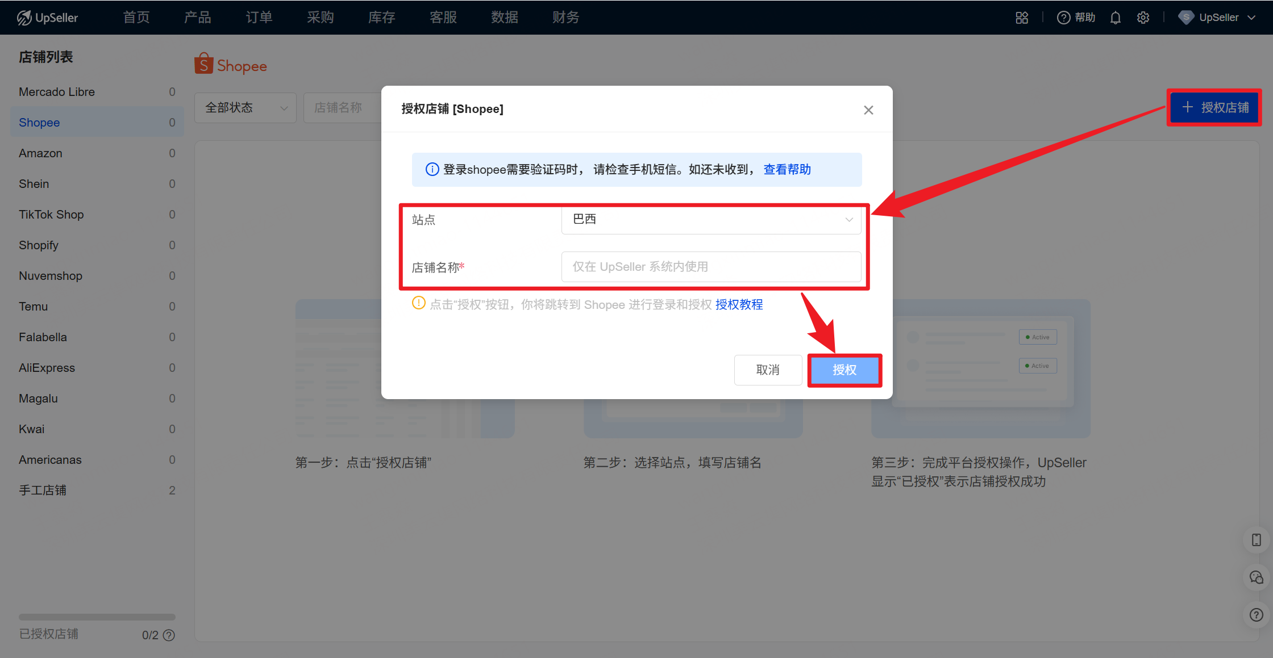The height and width of the screenshot is (658, 1273).
Task: Click the info icon in the blue notice
Action: [432, 169]
